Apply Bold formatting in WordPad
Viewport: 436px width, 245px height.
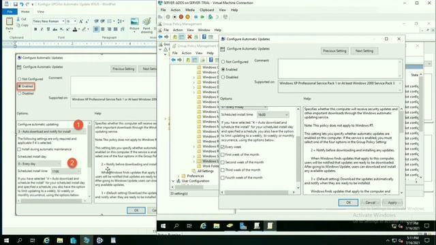(35, 29)
